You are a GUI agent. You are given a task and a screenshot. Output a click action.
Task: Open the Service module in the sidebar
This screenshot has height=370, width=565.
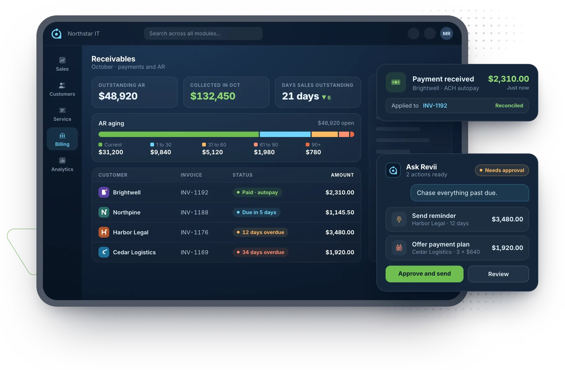point(62,114)
